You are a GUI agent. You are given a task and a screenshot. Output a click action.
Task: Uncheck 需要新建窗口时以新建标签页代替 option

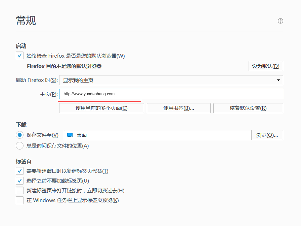point(19,171)
